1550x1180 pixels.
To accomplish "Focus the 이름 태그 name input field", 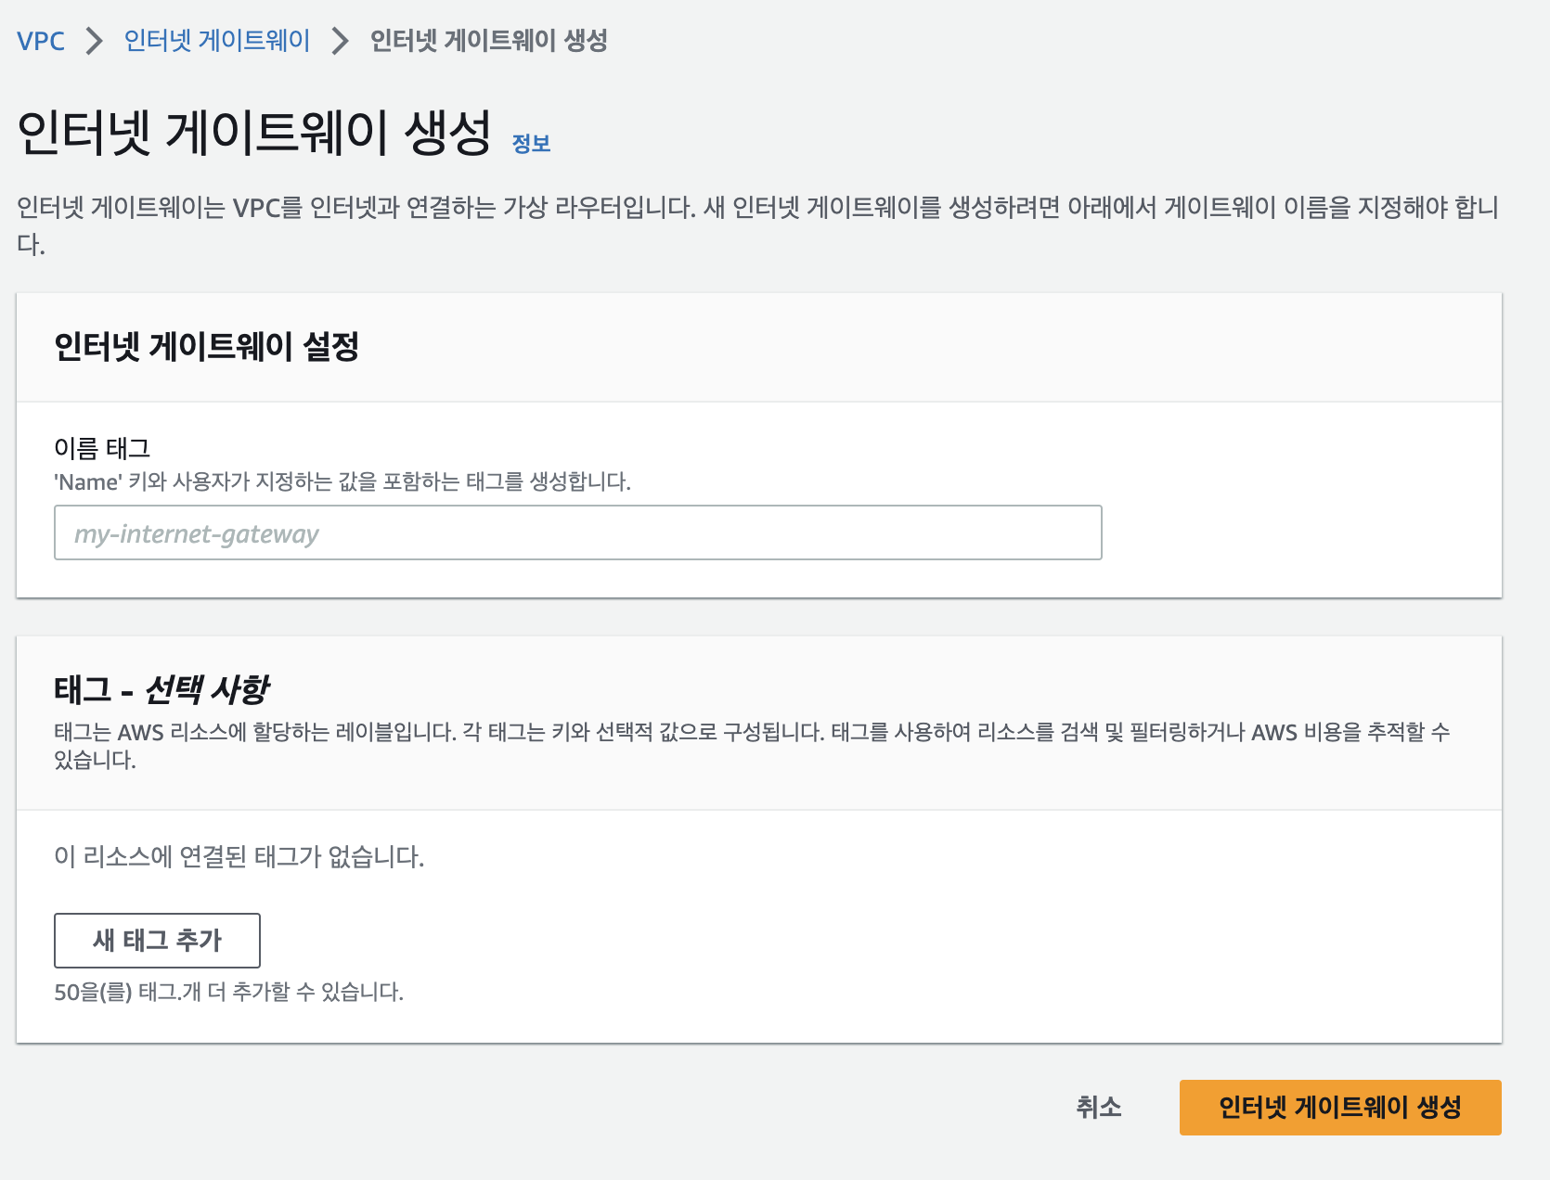I will [578, 532].
